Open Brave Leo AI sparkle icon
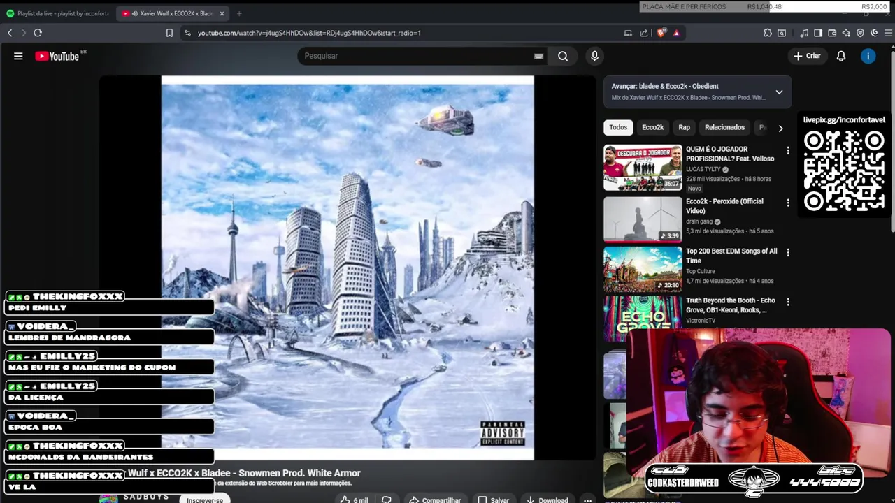This screenshot has width=895, height=503. point(846,33)
